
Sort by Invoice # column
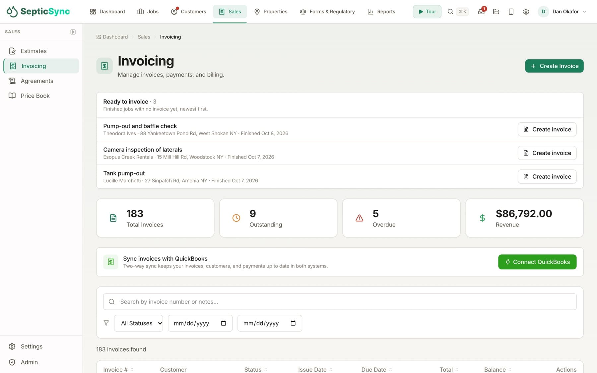click(118, 369)
